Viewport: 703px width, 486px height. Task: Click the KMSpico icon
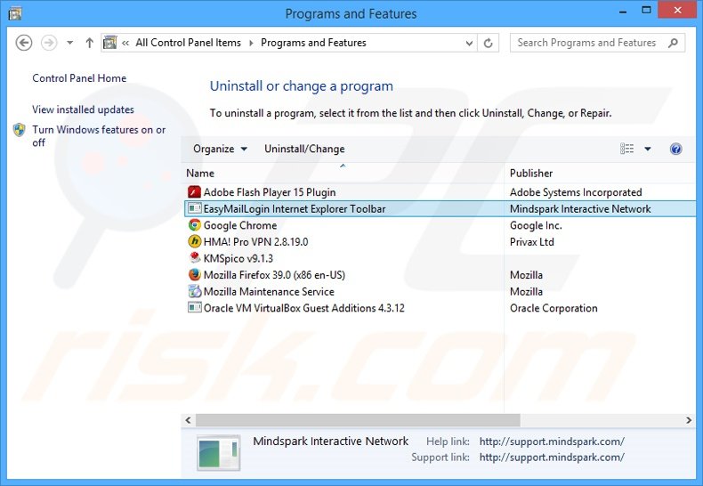pos(194,258)
